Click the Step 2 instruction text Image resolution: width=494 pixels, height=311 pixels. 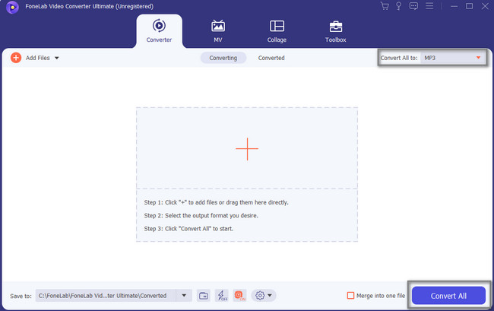pos(201,215)
